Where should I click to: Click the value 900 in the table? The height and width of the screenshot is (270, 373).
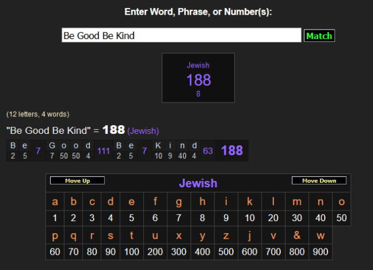(321, 251)
